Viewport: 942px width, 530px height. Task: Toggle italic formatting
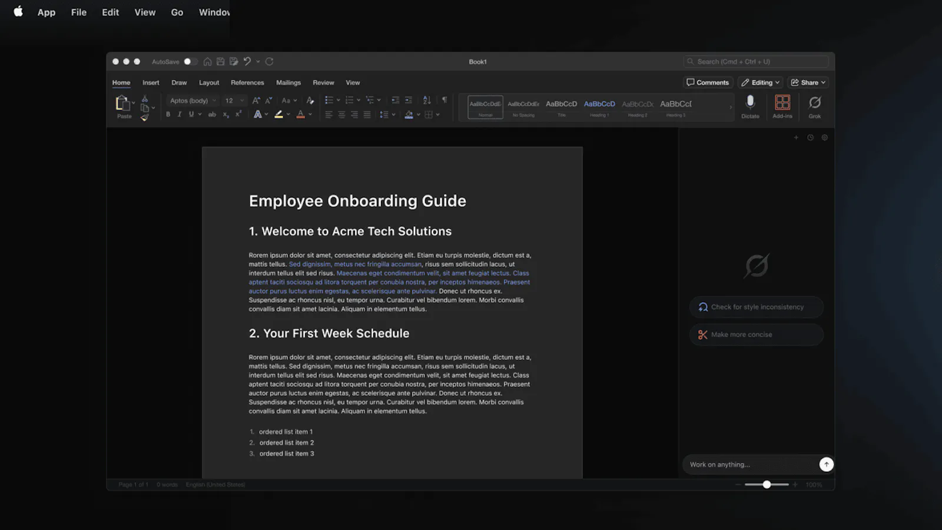click(x=179, y=114)
